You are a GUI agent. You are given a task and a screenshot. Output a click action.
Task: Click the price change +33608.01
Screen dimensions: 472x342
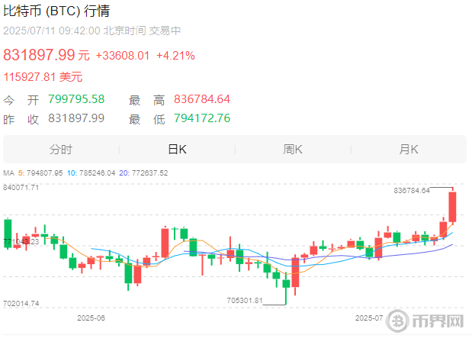click(123, 56)
